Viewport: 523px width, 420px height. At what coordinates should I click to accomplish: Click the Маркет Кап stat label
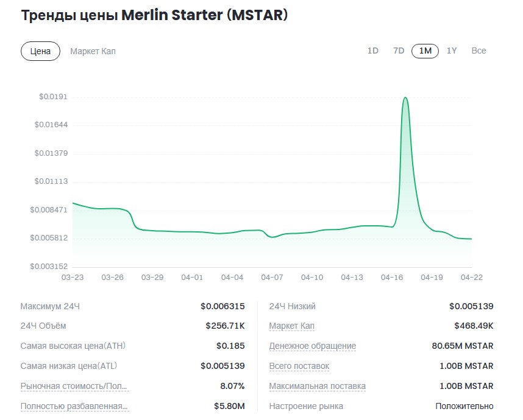[x=292, y=326]
